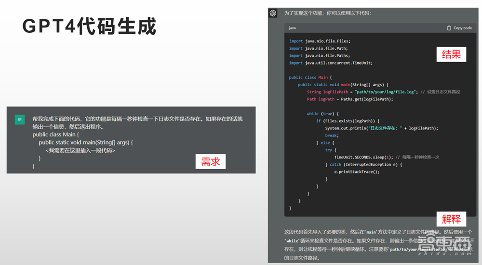This screenshot has height=265, width=482.
Task: Click 'TimeUnit.SECONDS.sleep(1);' line
Action: 387,158
